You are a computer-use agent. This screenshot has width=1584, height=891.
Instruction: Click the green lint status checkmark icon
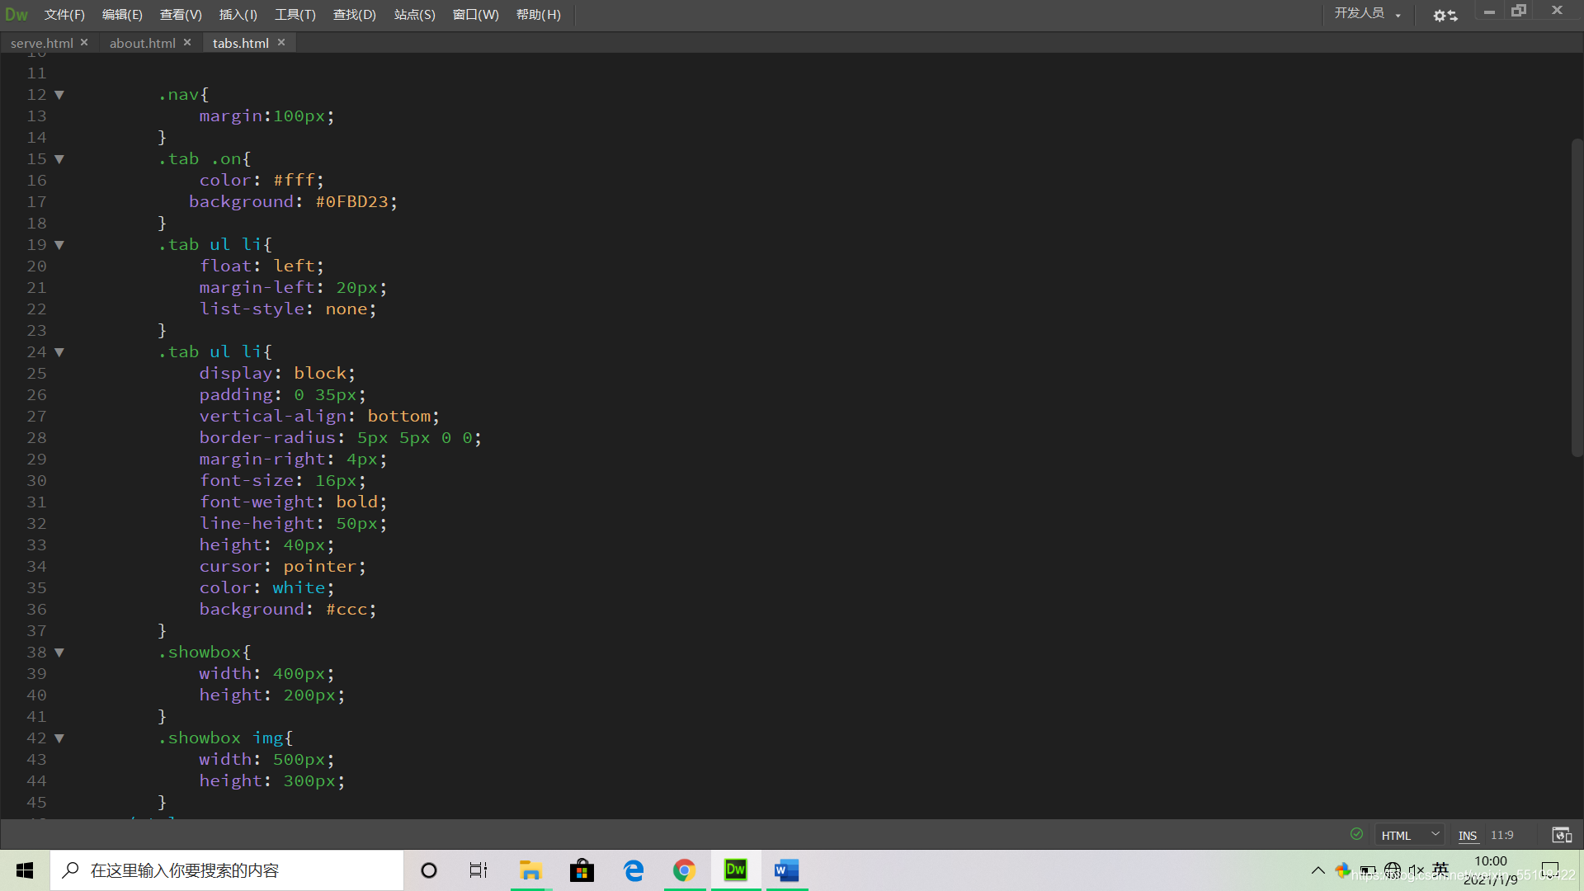tap(1356, 834)
